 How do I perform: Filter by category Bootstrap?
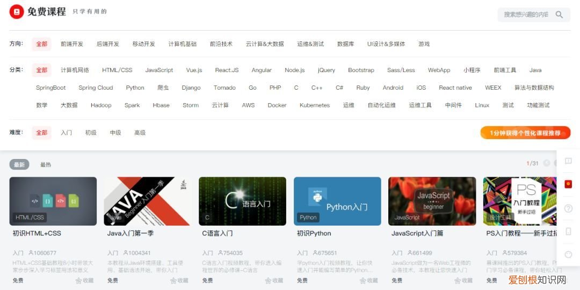tap(361, 70)
